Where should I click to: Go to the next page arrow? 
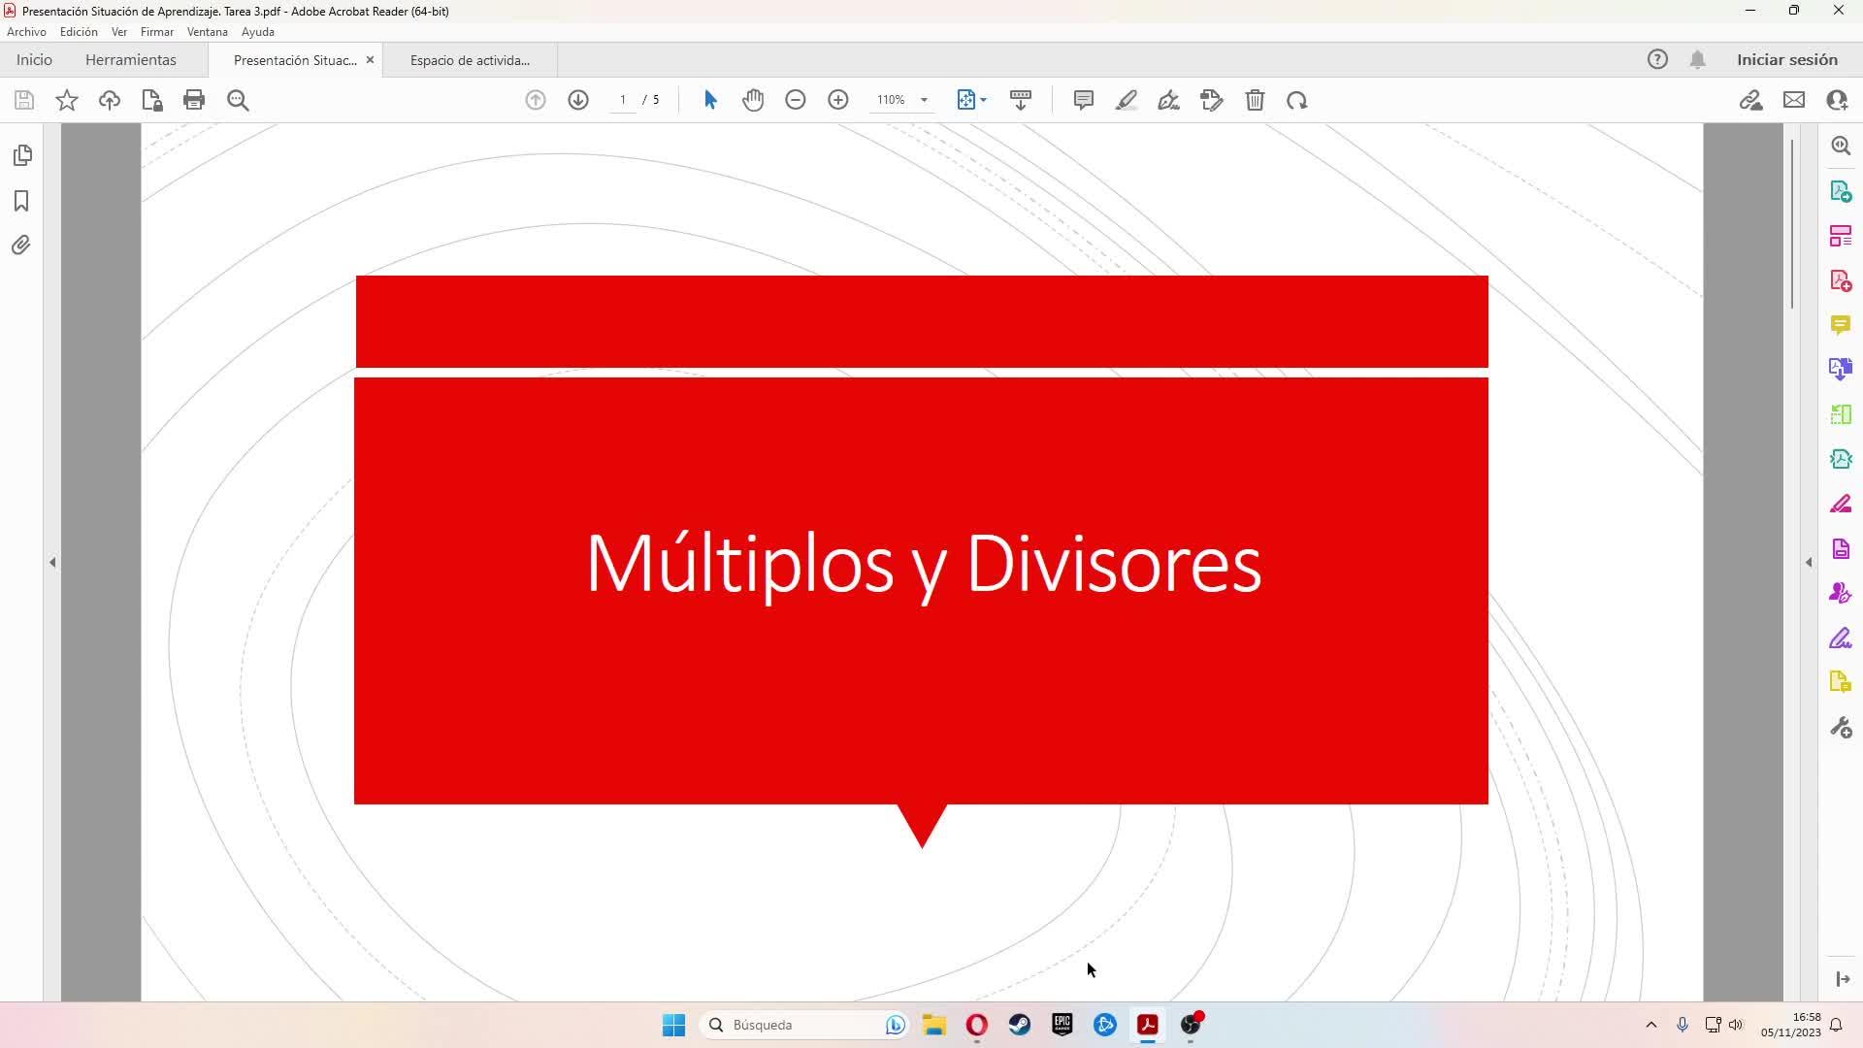(x=578, y=100)
